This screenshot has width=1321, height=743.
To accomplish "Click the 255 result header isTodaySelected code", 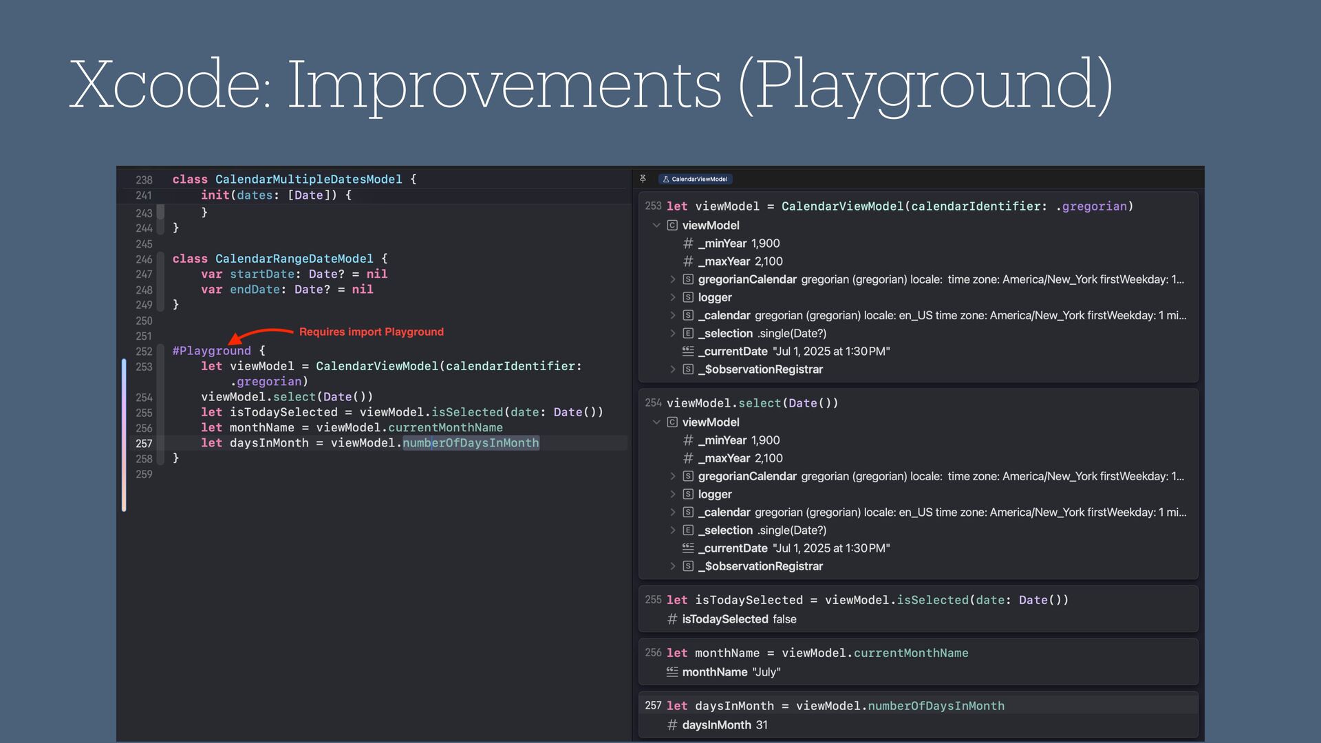I will 868,600.
